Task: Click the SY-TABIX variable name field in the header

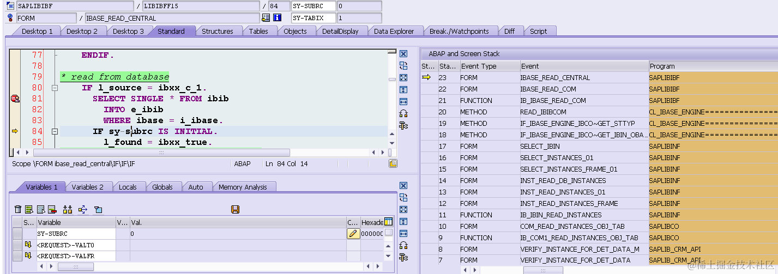Action: click(x=313, y=18)
